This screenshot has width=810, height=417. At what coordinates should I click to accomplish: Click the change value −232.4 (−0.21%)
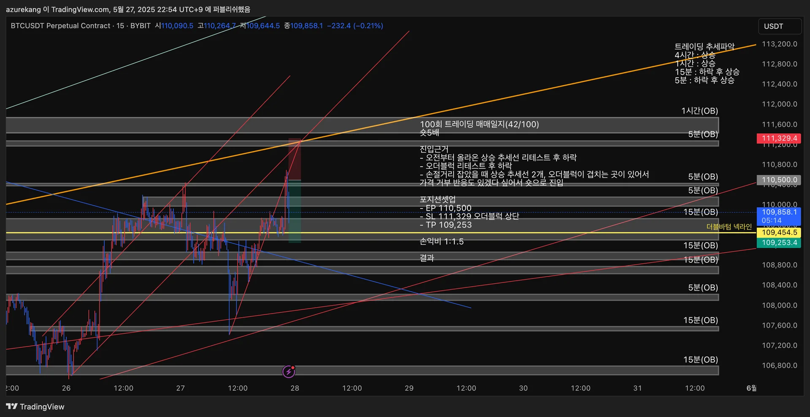click(x=355, y=26)
